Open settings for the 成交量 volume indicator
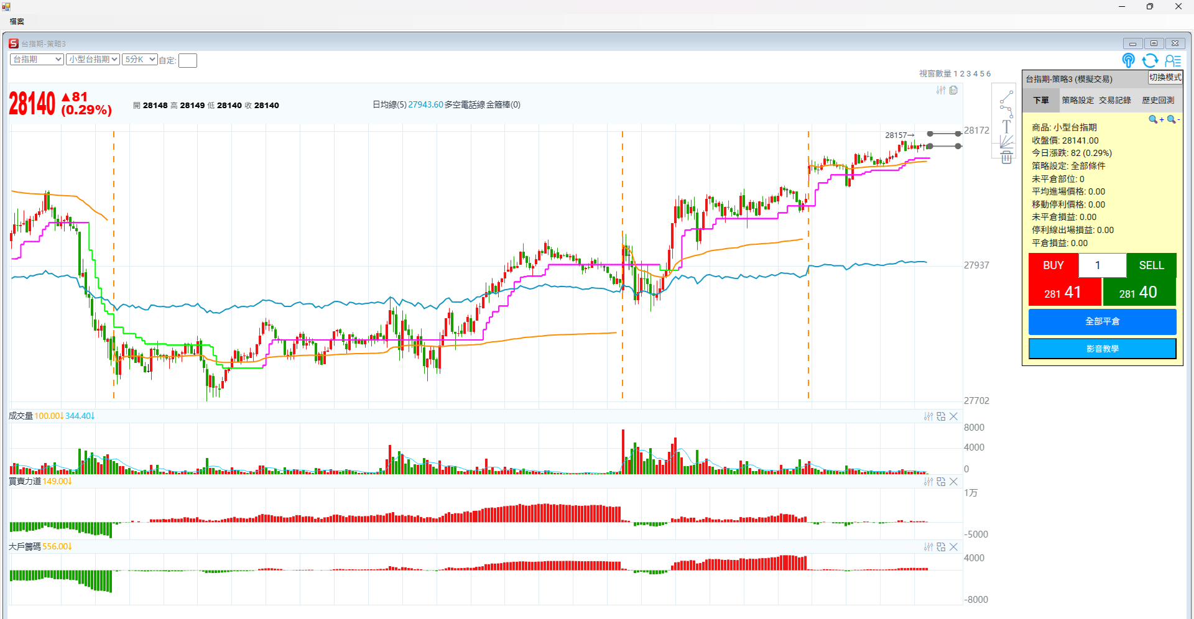 928,416
